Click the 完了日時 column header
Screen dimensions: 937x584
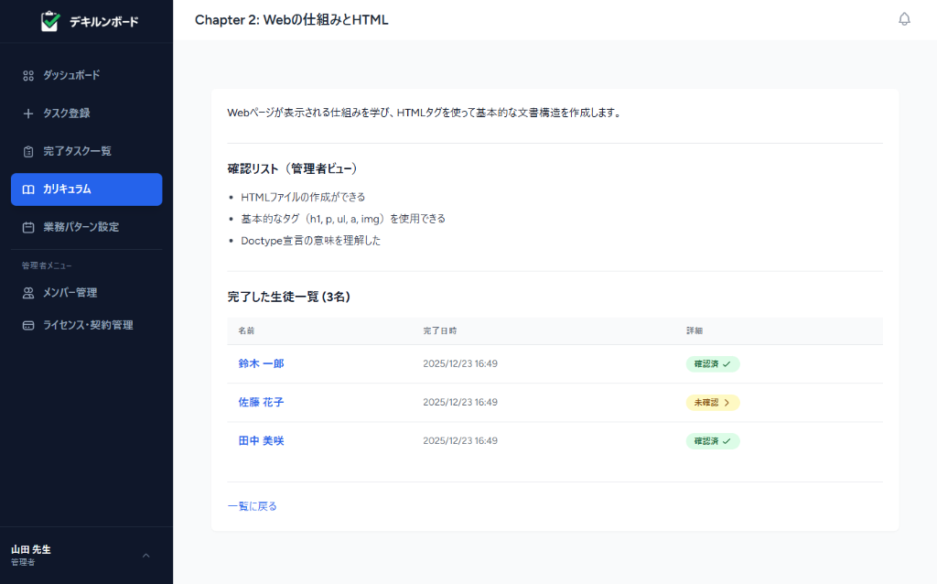[442, 330]
